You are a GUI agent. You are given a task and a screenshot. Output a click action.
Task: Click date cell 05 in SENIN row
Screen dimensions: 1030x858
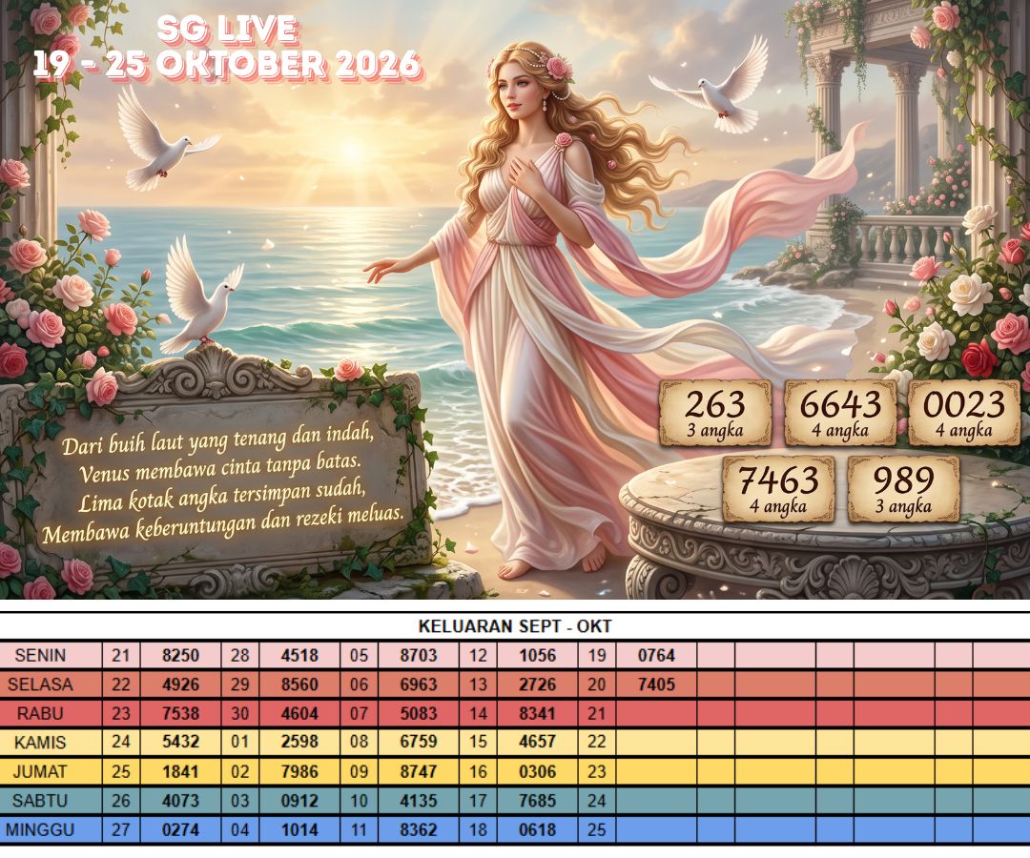coord(359,655)
